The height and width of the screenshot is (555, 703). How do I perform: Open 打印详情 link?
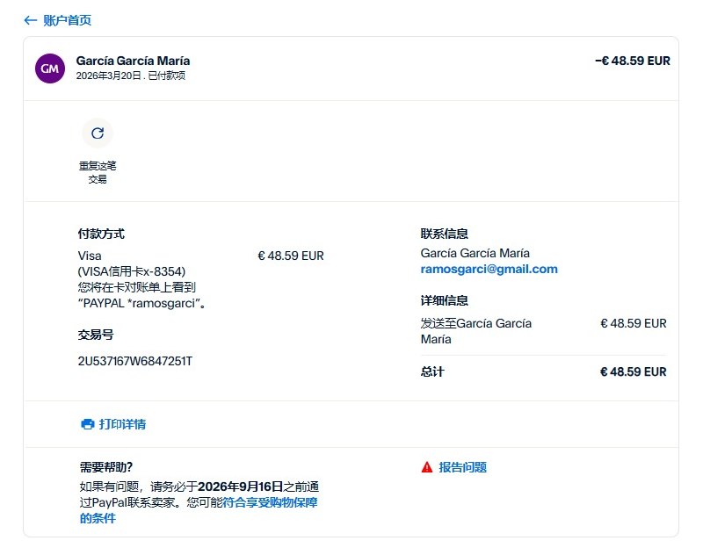pyautogui.click(x=122, y=424)
